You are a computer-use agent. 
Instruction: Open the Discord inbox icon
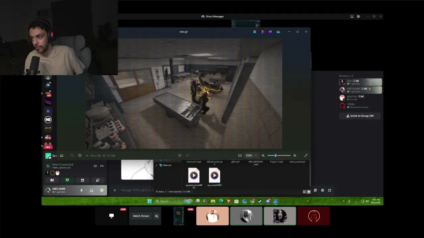(352, 17)
